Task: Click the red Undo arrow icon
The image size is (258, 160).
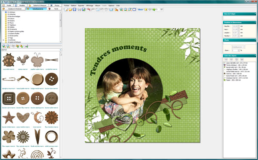Action: click(x=89, y=9)
